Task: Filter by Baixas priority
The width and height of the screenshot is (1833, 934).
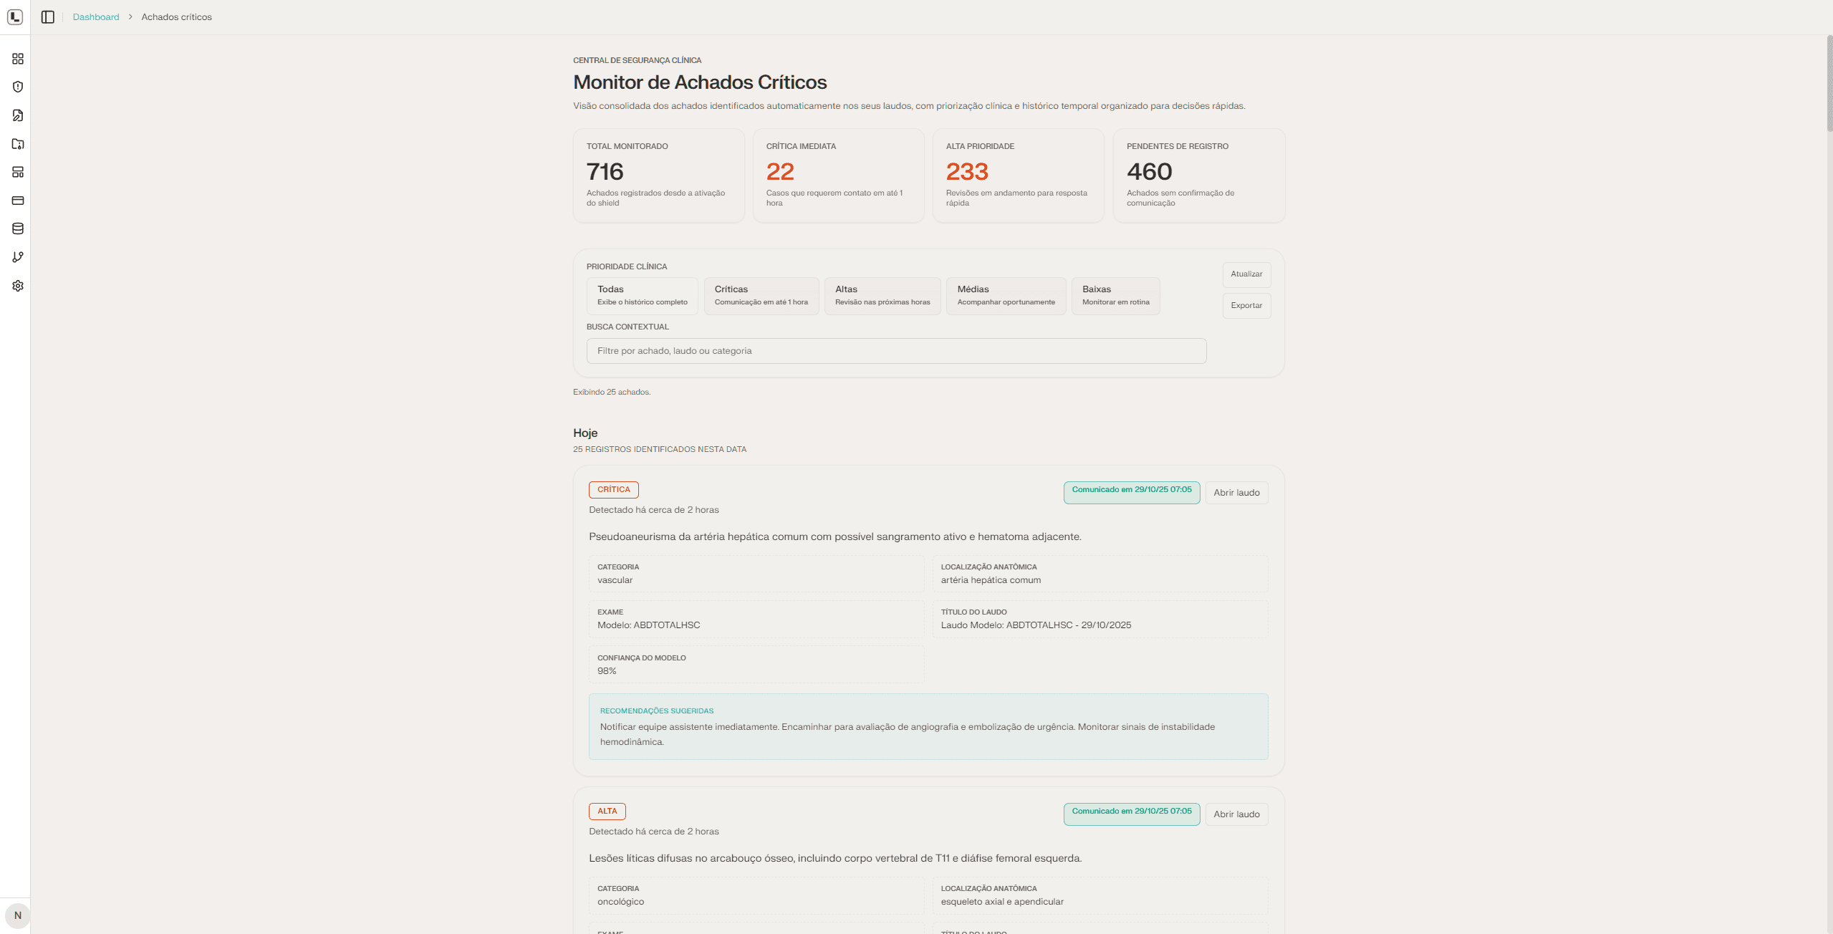Action: [1115, 295]
